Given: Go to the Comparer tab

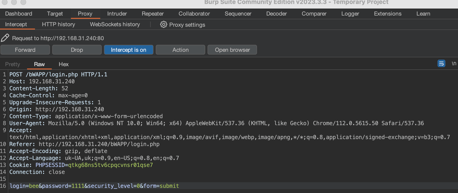Looking at the screenshot, I should pos(314,14).
